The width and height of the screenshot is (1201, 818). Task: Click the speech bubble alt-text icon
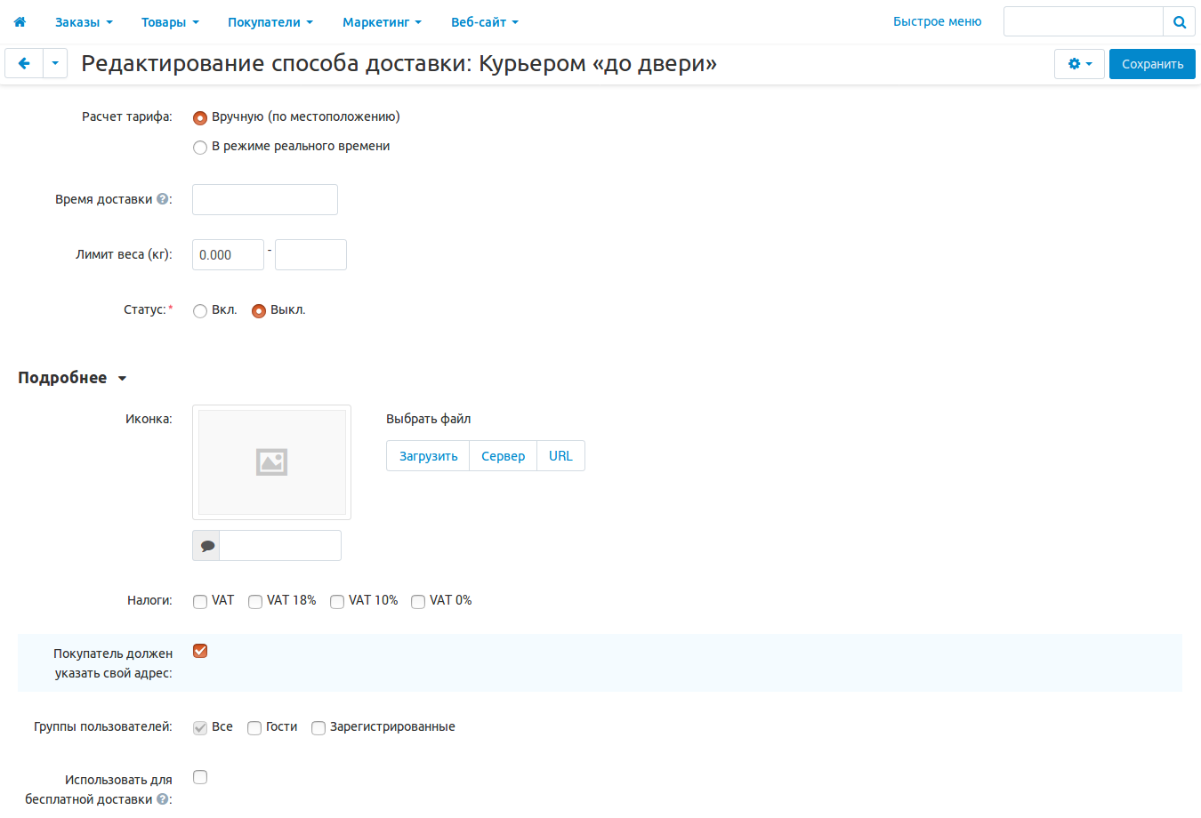(x=206, y=546)
